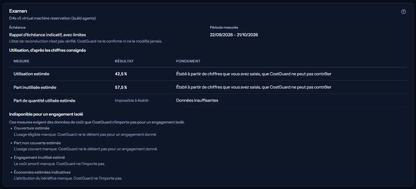Click the RÉSULTAT column header

[124, 61]
